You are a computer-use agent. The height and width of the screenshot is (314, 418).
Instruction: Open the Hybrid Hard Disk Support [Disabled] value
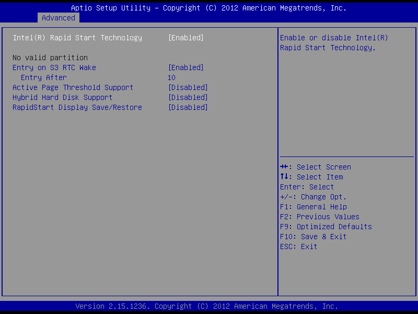pyautogui.click(x=188, y=97)
